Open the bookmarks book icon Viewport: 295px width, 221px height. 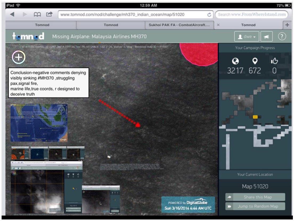tap(37, 14)
